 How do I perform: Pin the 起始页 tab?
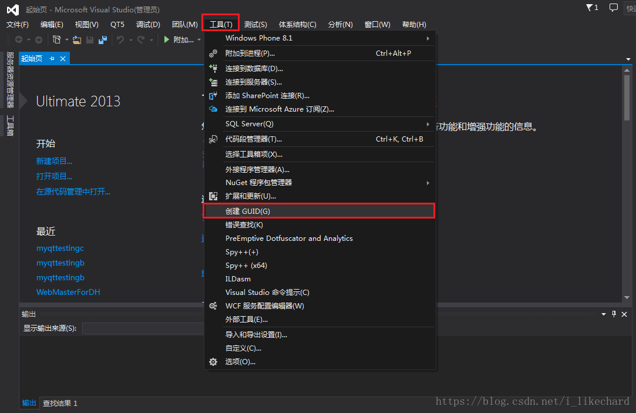point(52,58)
